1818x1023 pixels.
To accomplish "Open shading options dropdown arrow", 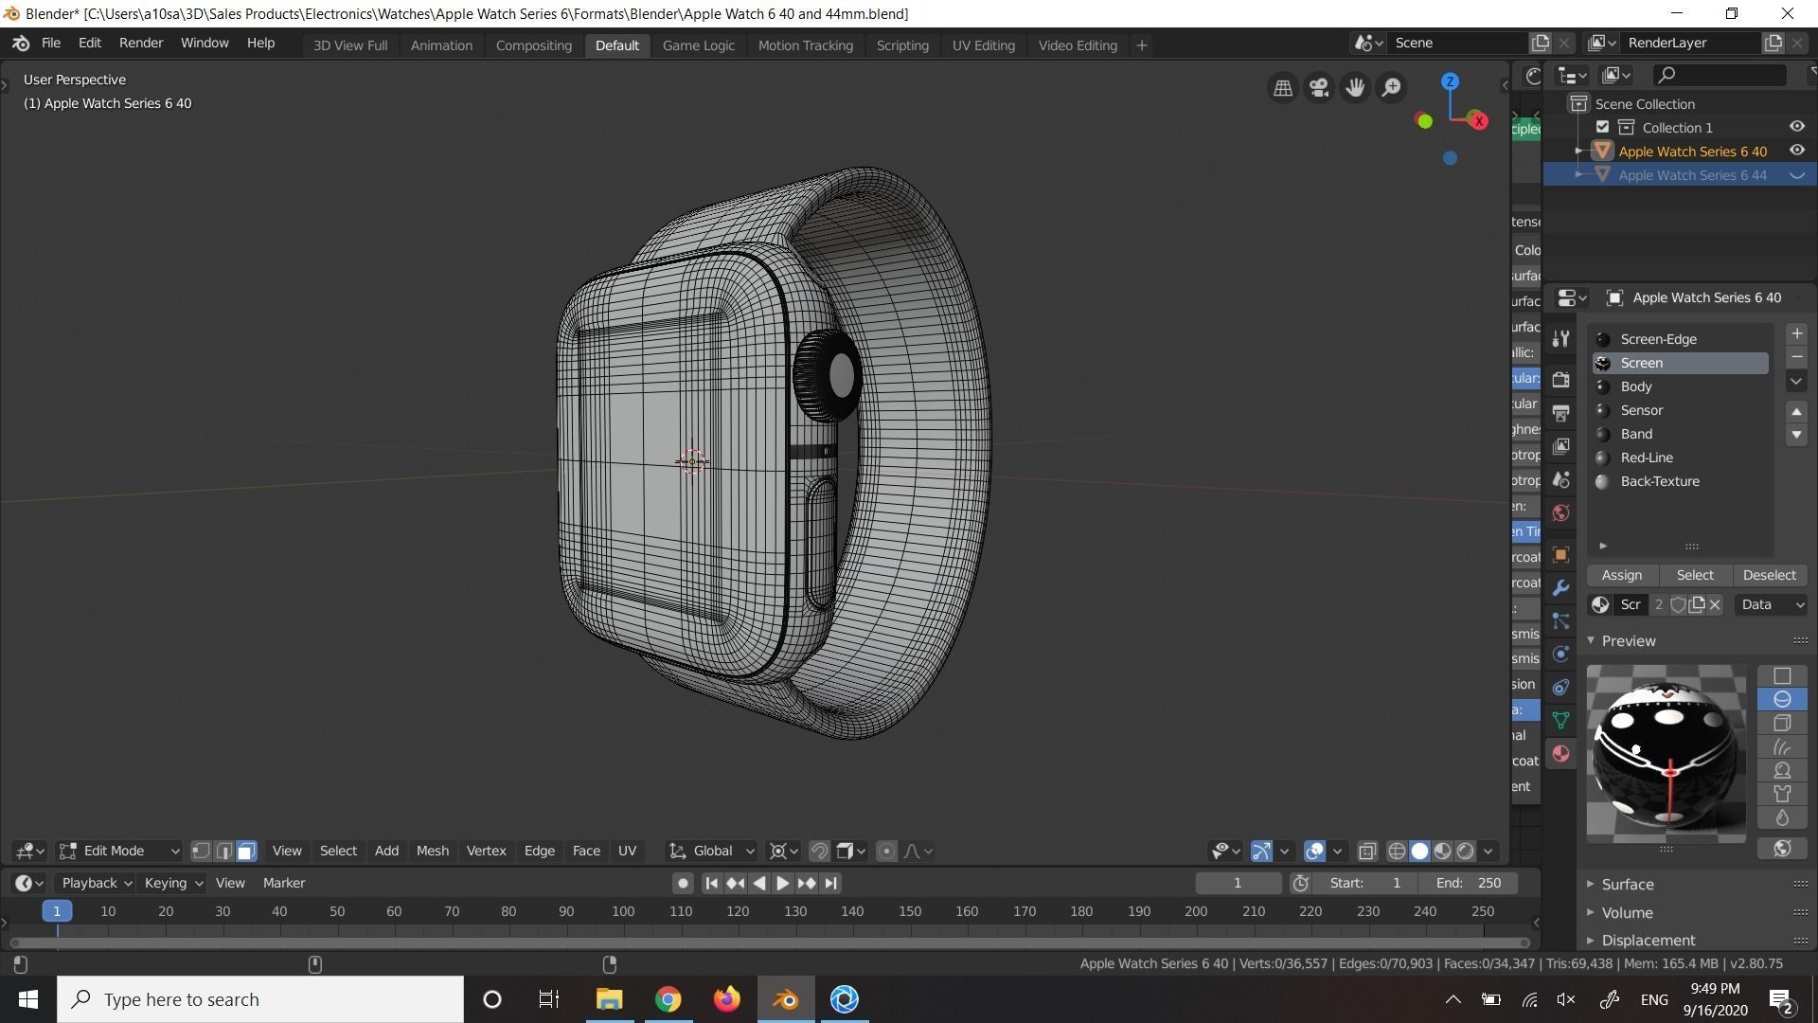I will point(1488,851).
